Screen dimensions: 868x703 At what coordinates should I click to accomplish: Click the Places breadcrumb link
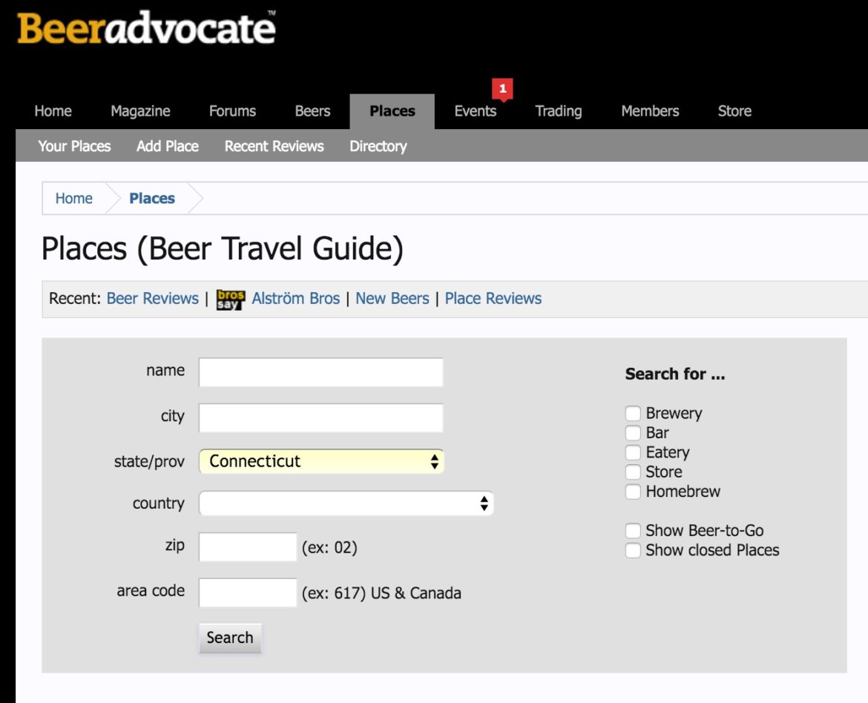152,198
